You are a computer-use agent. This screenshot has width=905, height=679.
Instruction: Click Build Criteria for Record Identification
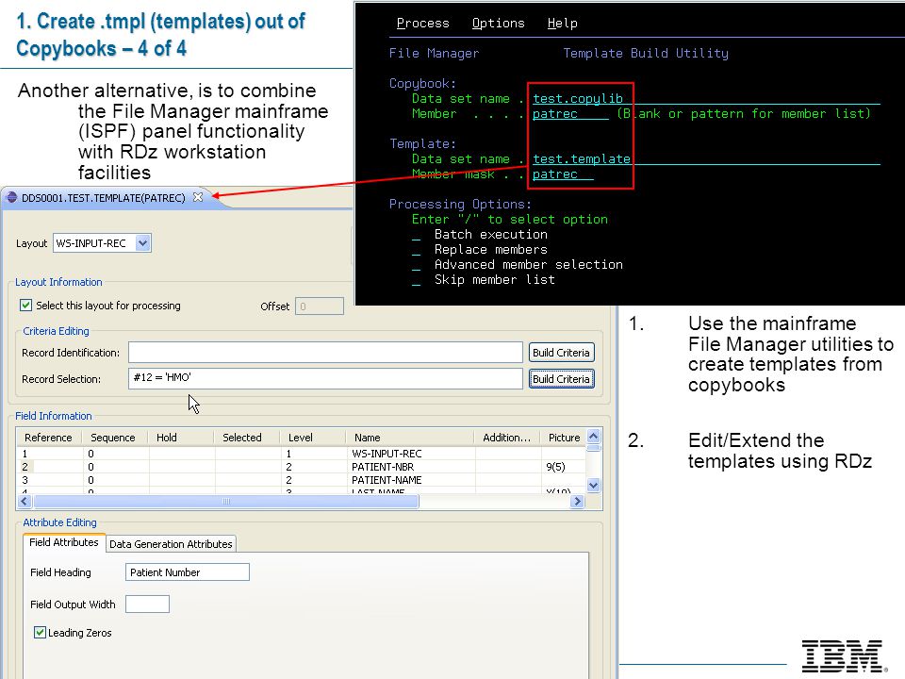561,352
